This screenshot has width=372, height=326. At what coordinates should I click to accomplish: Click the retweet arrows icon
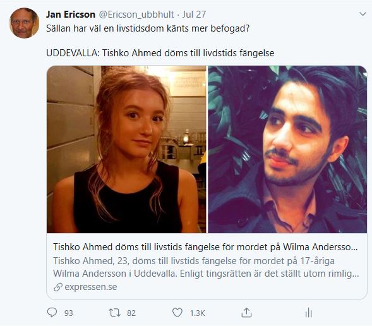114,313
